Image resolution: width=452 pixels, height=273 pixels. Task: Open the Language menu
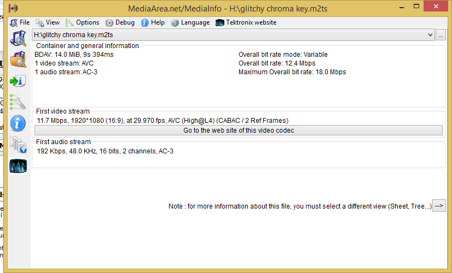coord(190,22)
